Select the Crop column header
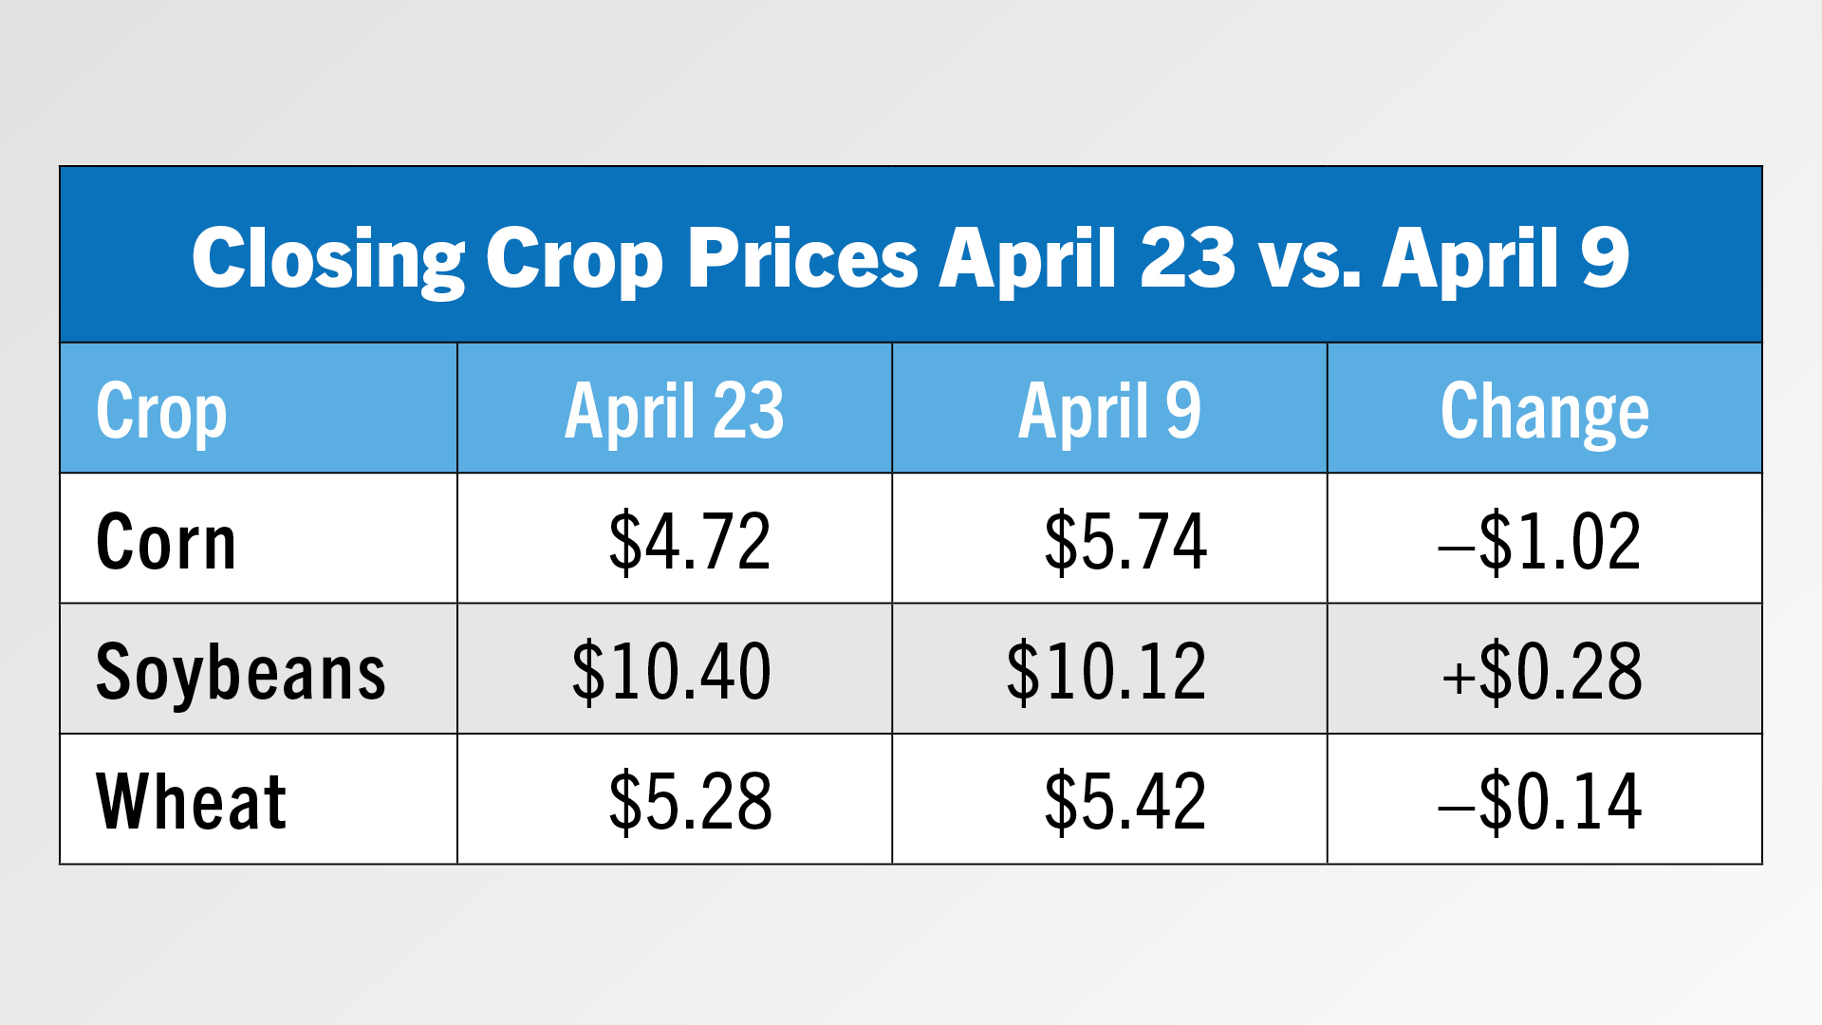Viewport: 1822px width, 1025px height. [161, 411]
